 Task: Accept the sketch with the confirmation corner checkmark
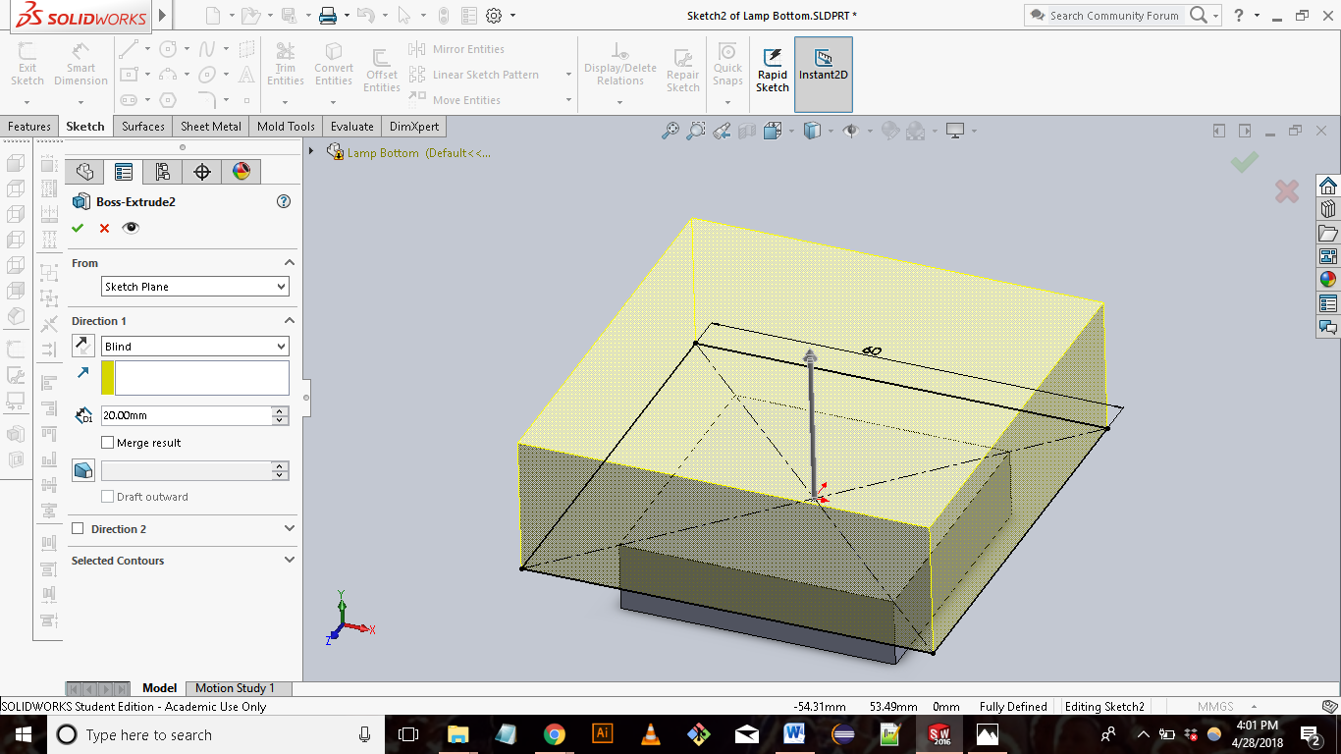[1244, 162]
